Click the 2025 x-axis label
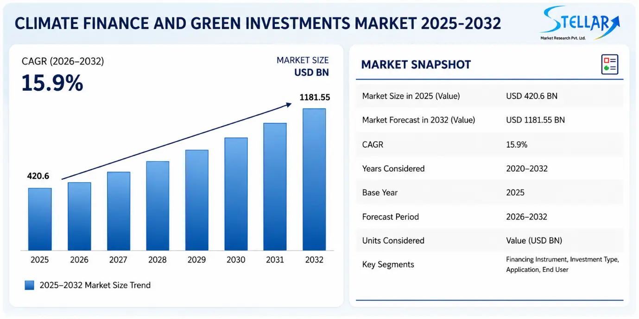This screenshot has height=319, width=639. tap(40, 260)
